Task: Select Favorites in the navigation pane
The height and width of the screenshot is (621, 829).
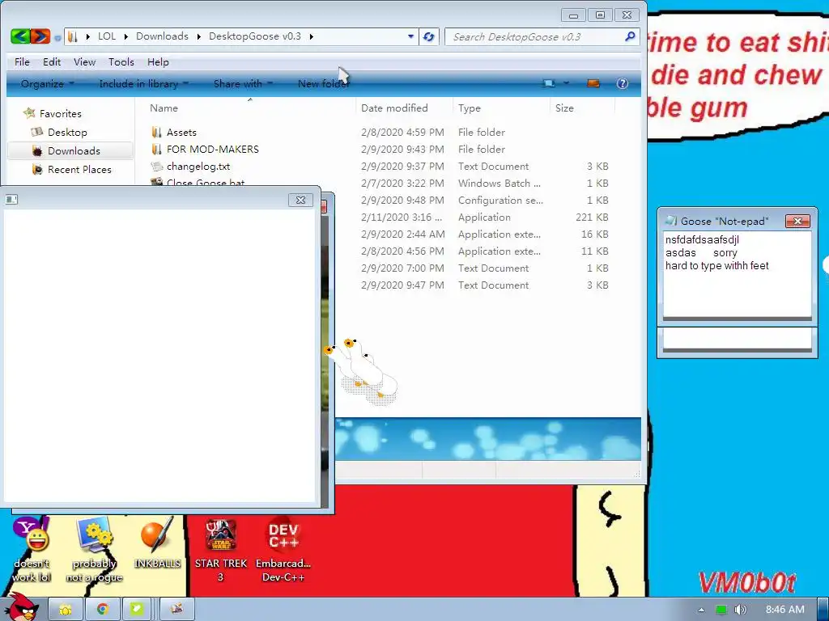Action: pos(60,113)
